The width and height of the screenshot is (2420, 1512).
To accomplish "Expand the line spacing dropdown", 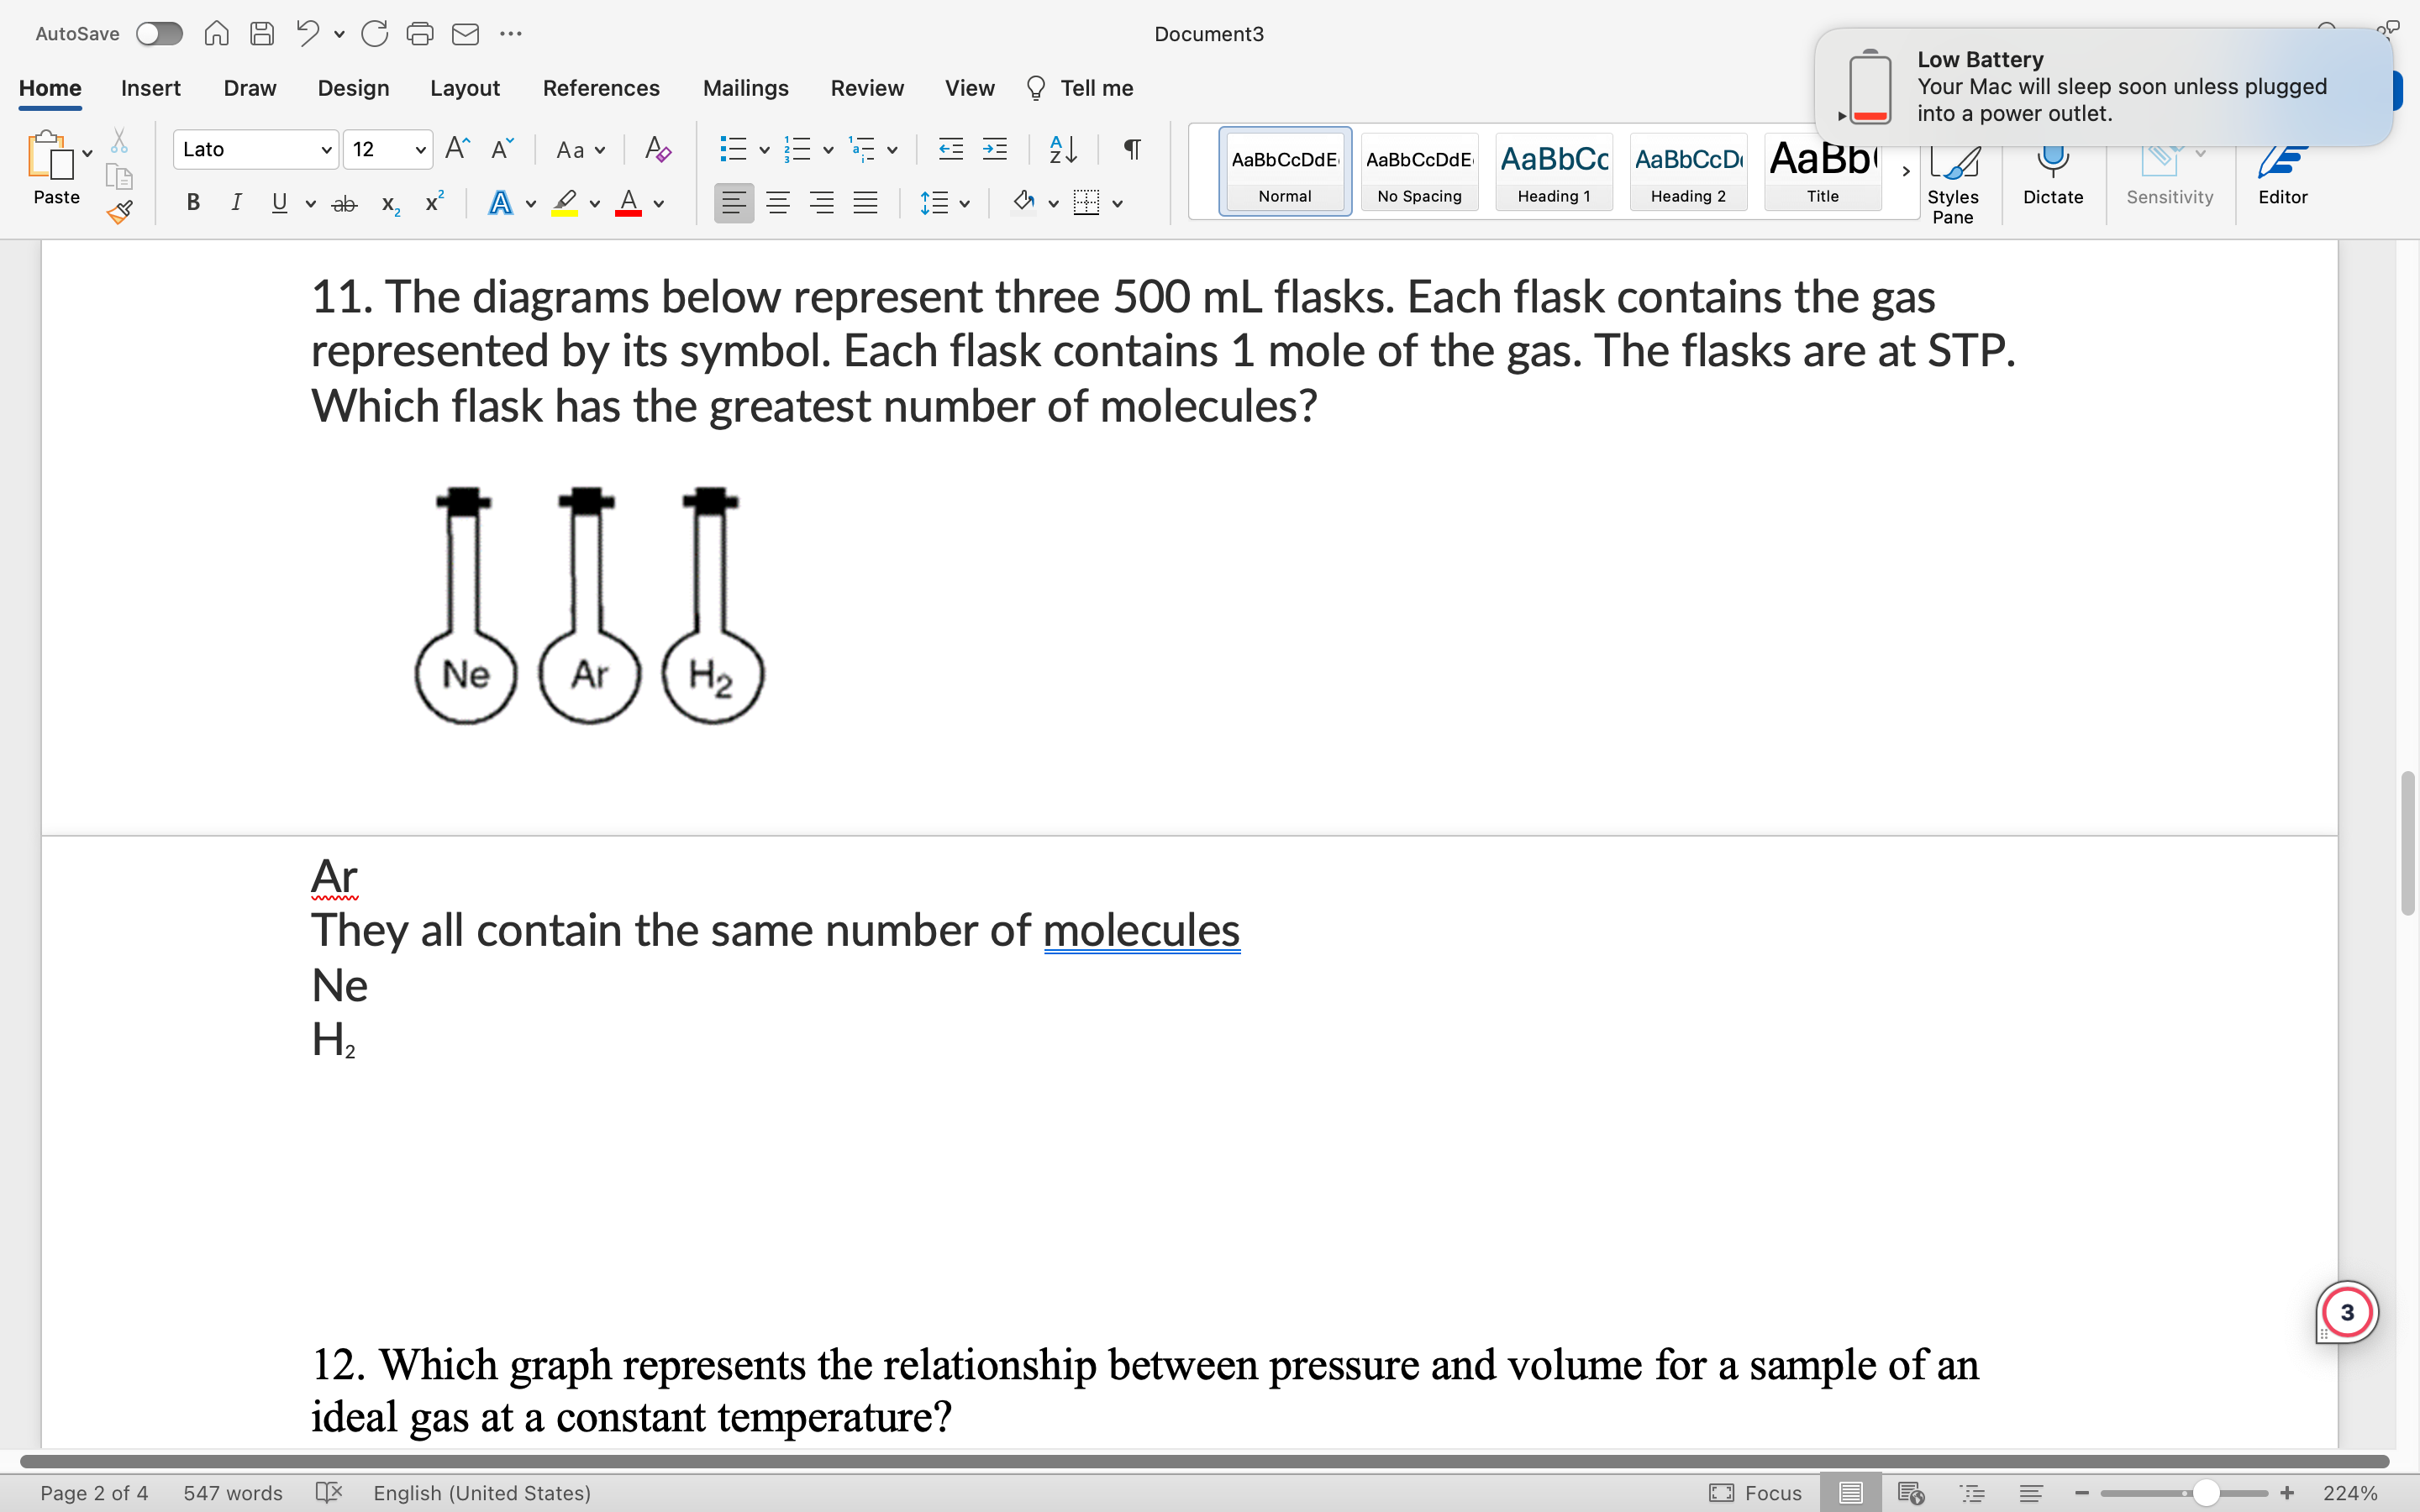I will point(964,204).
